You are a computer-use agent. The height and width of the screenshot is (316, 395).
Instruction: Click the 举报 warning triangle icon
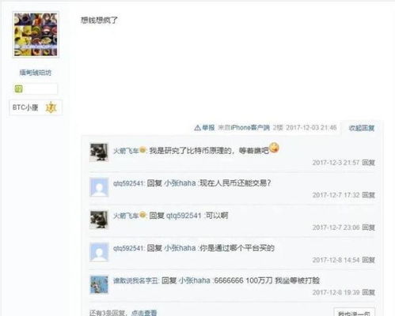(x=197, y=128)
